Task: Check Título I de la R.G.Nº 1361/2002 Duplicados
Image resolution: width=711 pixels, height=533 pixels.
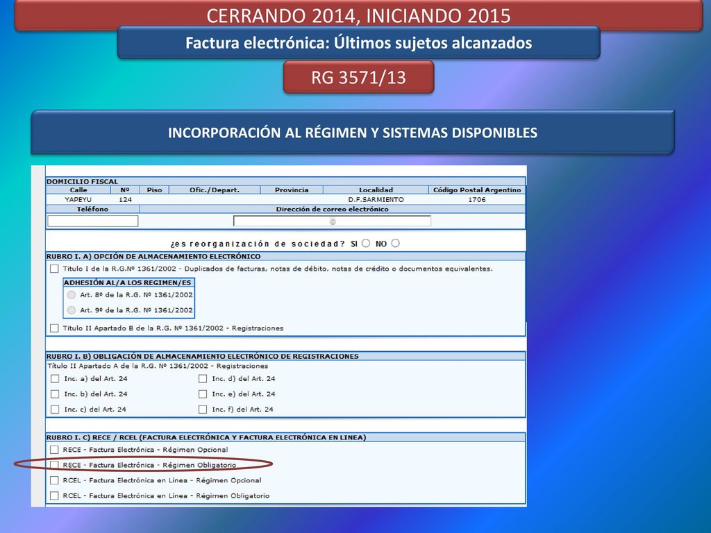Action: [x=54, y=269]
